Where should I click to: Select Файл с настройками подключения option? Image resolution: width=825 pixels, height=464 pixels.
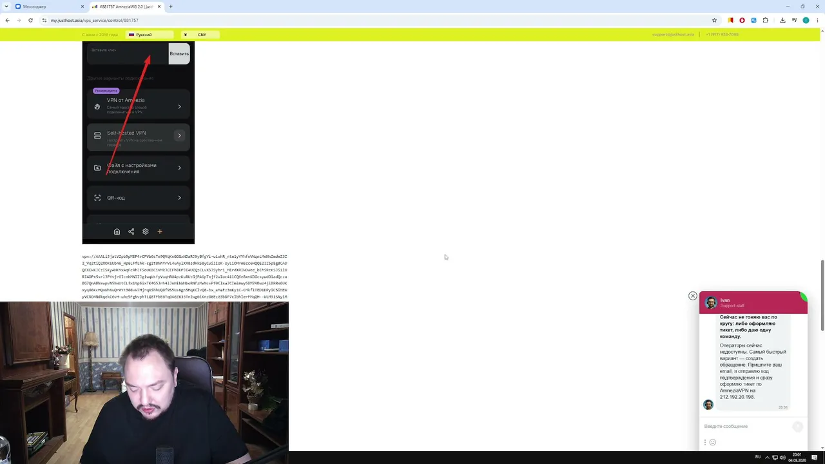point(139,168)
